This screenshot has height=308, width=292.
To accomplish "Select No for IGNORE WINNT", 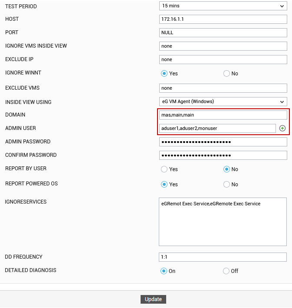I will pos(226,74).
